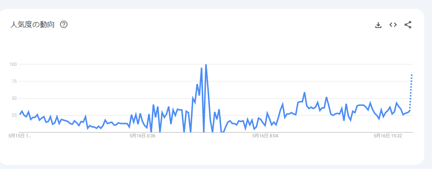Image resolution: width=432 pixels, height=169 pixels.
Task: Click the 25 label on the vertical axis
Action: [14, 115]
